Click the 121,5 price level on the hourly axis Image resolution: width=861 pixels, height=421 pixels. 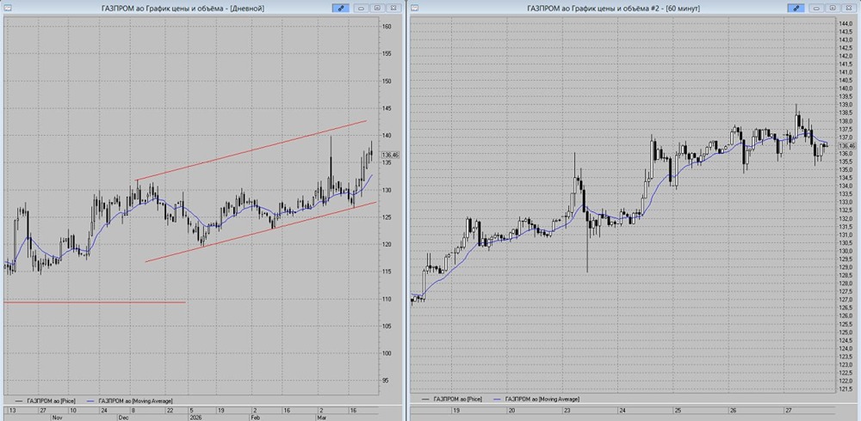pyautogui.click(x=846, y=388)
